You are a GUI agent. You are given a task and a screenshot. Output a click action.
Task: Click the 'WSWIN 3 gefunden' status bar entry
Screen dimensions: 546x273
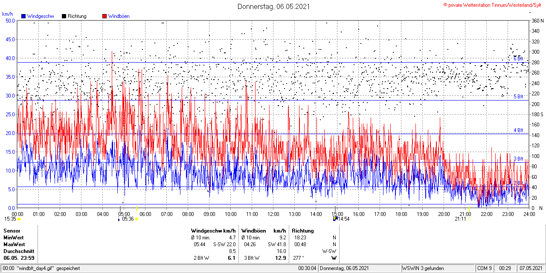tap(423, 269)
